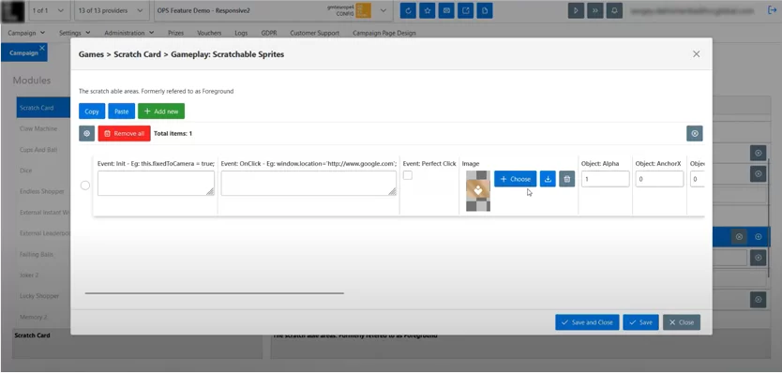This screenshot has width=782, height=373.
Task: Click the sprite image thumbnail preview
Action: tap(478, 191)
